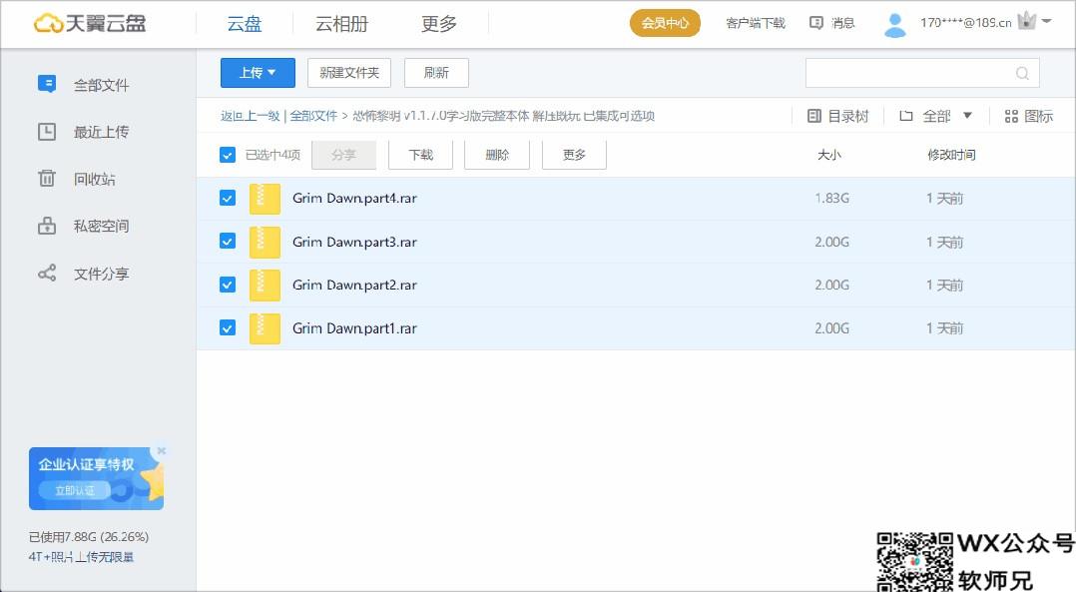Open 私密空间 lock icon
Viewport: 1076px width, 592px height.
click(x=47, y=225)
